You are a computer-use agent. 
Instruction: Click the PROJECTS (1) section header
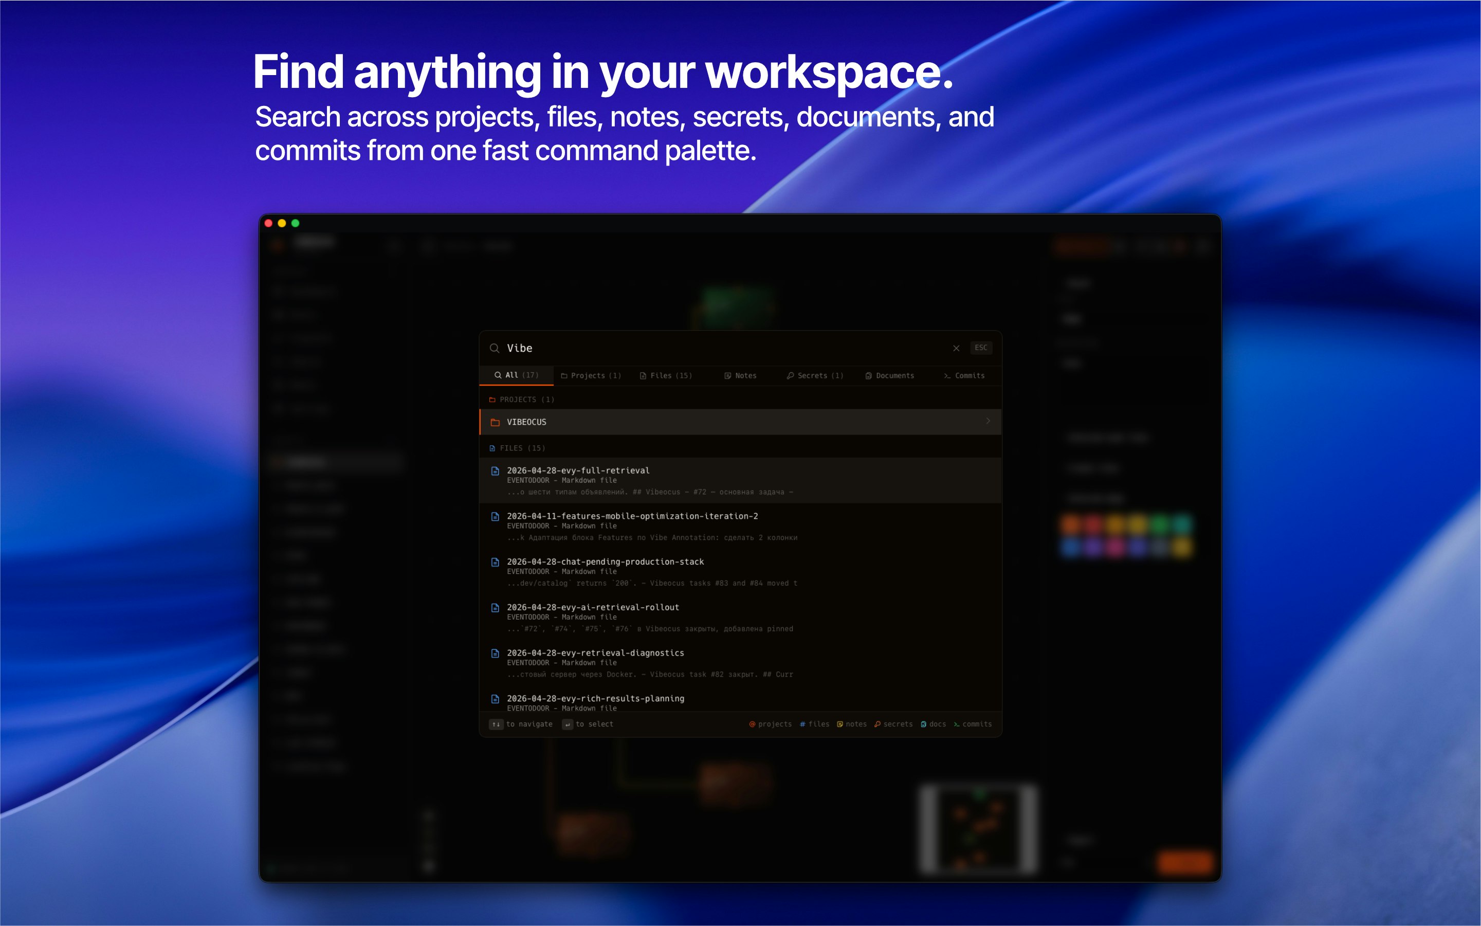tap(522, 400)
